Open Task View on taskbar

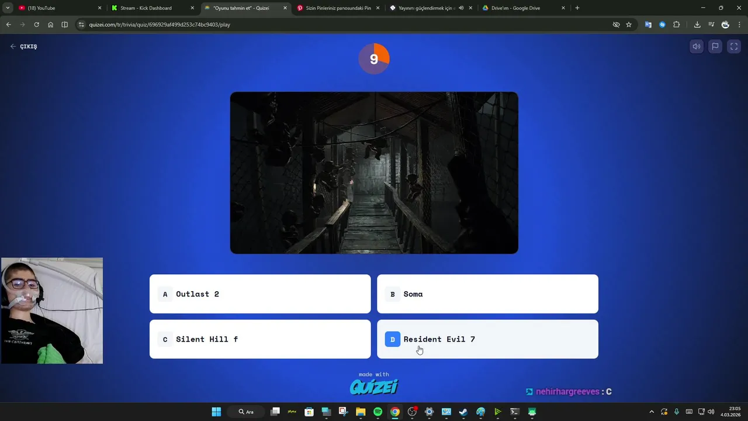pos(275,412)
